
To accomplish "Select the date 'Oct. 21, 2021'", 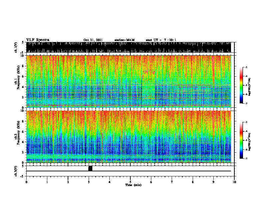I will [x=93, y=40].
